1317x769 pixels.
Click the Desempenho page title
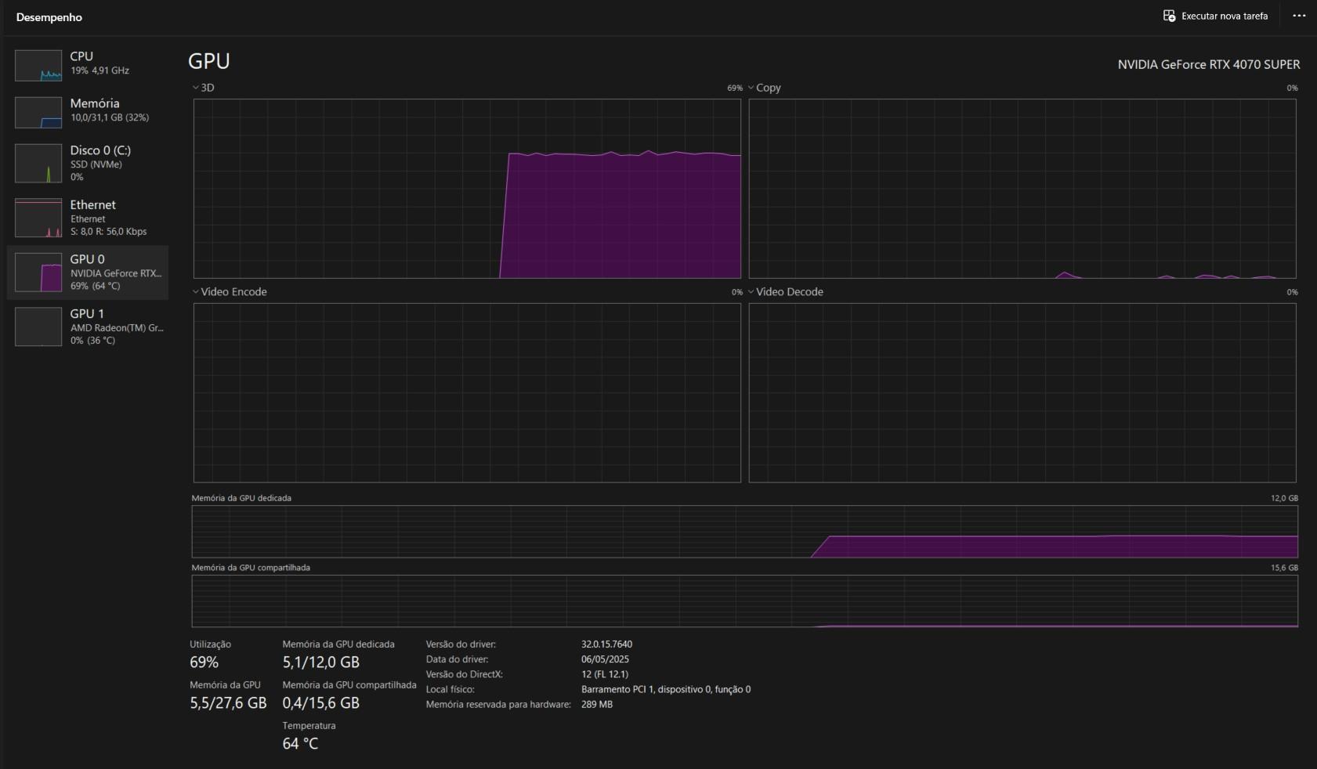coord(49,17)
